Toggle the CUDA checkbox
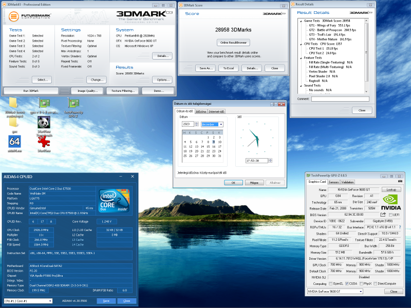The image size is (411, 308). point(347,284)
